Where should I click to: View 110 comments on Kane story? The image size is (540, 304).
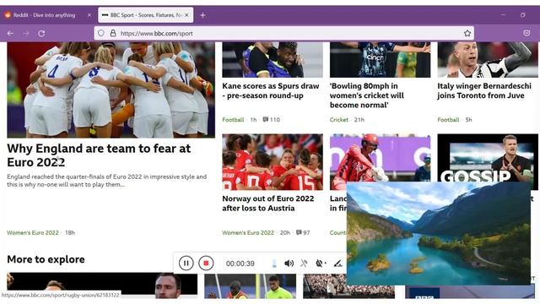(272, 120)
